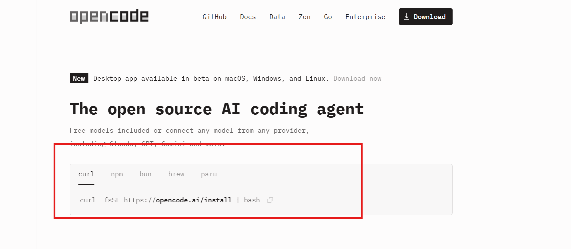
Task: Switch to the npm tab
Action: coord(117,174)
